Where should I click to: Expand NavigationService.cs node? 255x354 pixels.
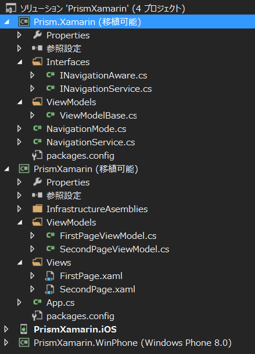click(19, 142)
